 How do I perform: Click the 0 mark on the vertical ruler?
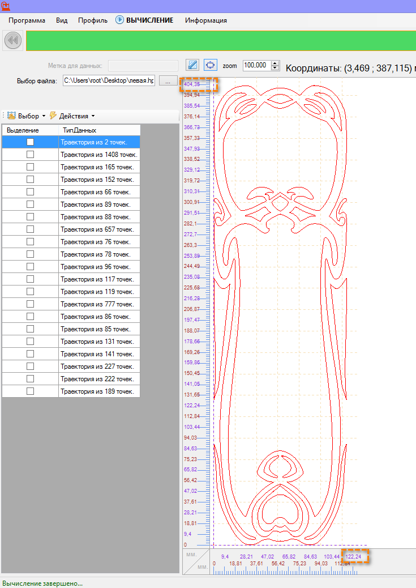click(185, 544)
